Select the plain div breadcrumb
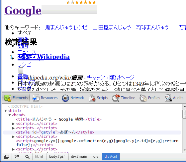The height and width of the screenshot is (162, 186). point(96,156)
